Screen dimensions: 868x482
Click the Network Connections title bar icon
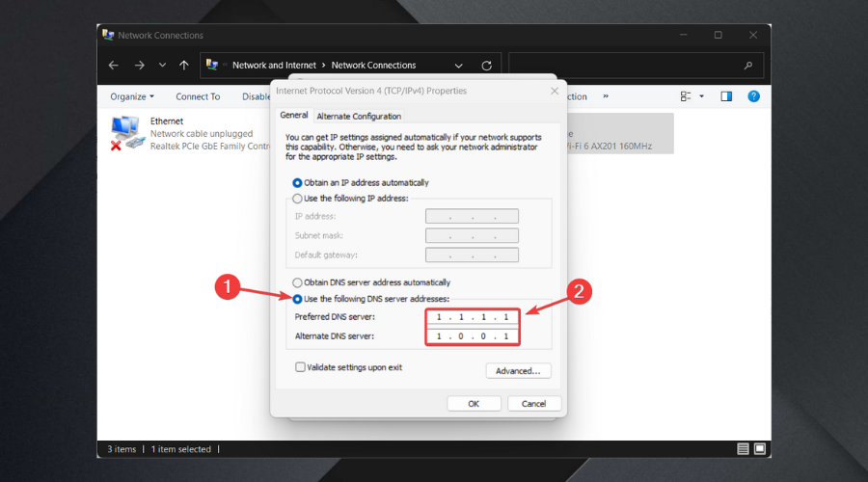tap(108, 35)
